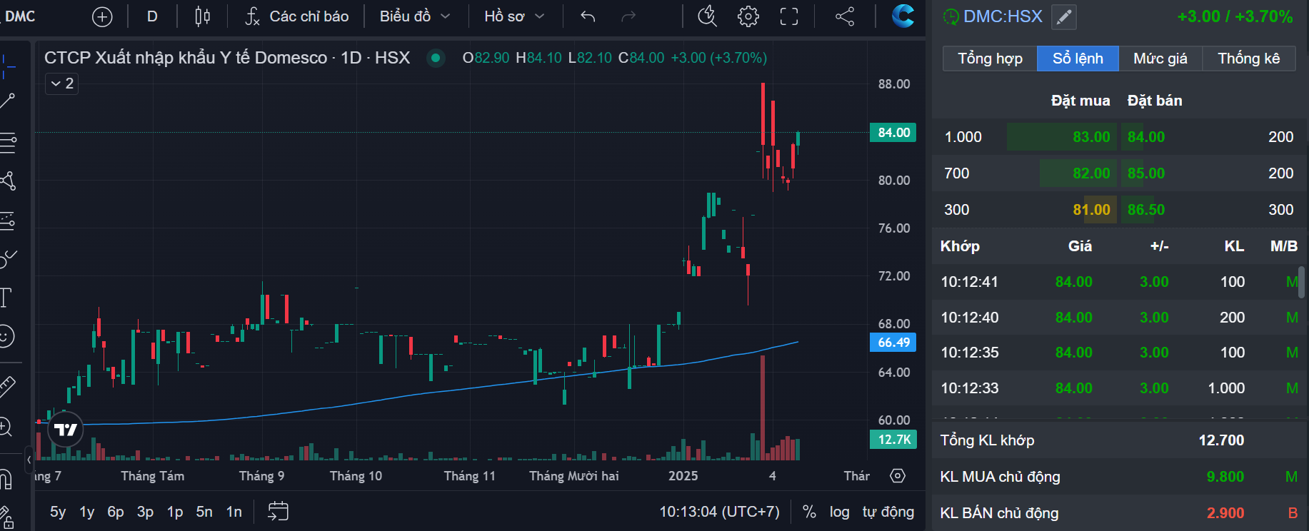The width and height of the screenshot is (1309, 531).
Task: Open the go-to-date calendar icon
Action: point(278,511)
